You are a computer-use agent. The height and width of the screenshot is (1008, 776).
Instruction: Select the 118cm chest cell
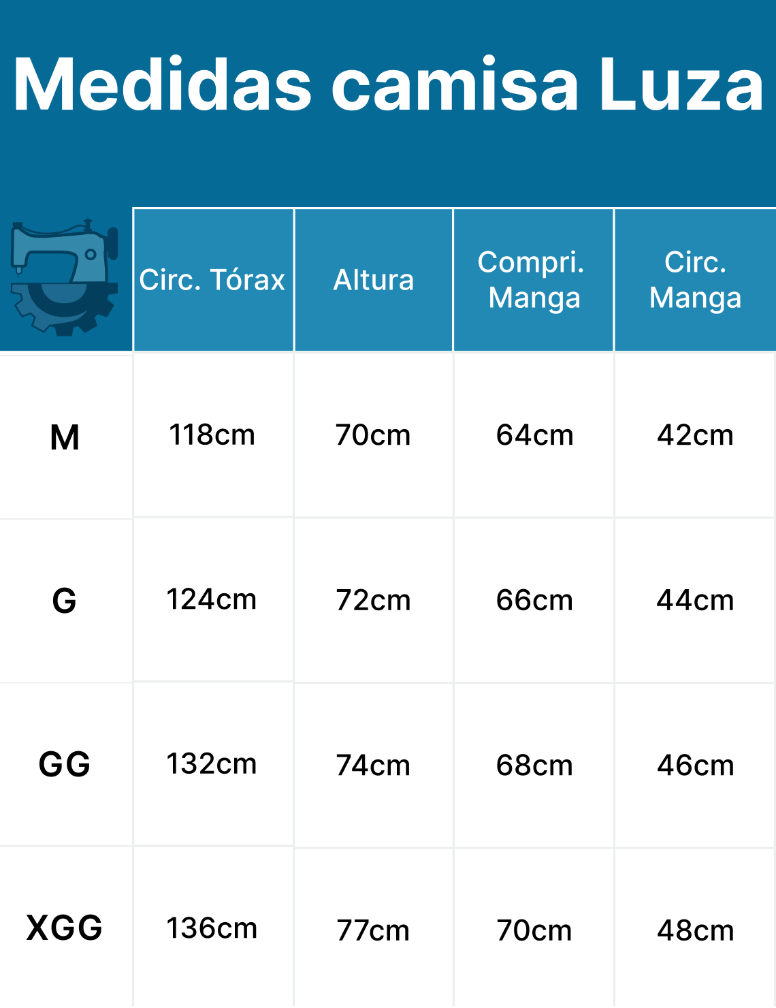click(x=212, y=435)
